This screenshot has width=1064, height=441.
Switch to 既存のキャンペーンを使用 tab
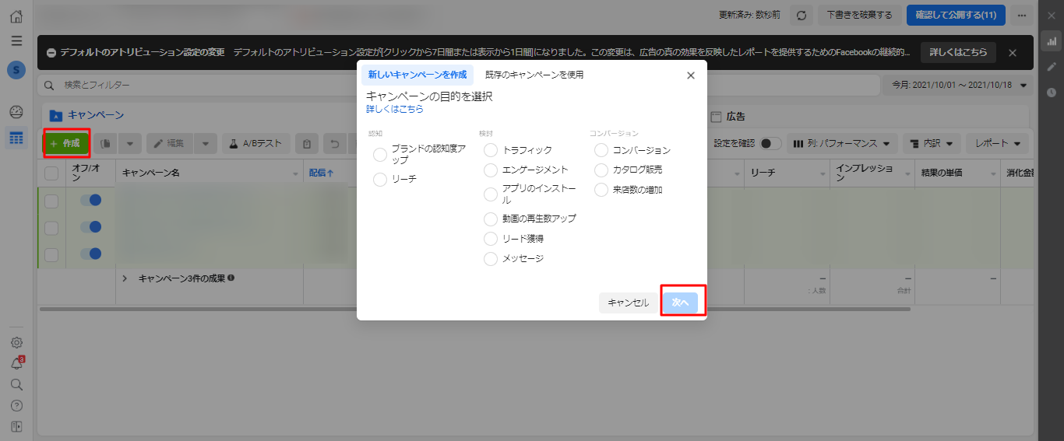534,75
